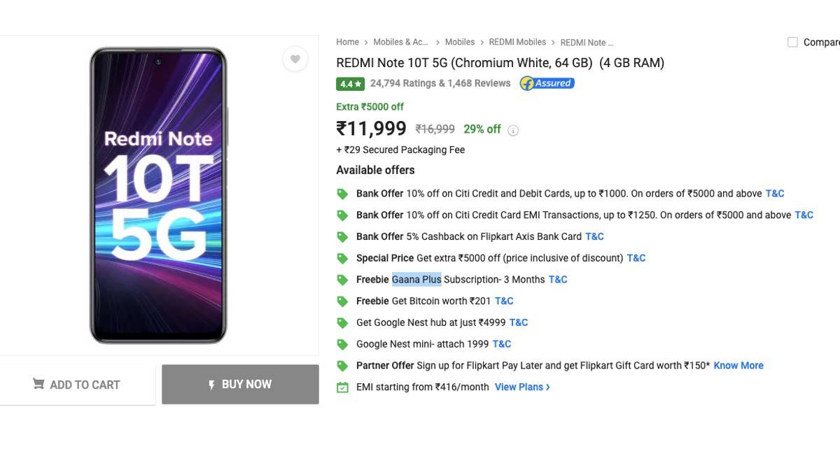Screen dimensions: 840x472
Task: Open T&C for Flipkart Axis Bank cashback
Action: pyautogui.click(x=594, y=236)
